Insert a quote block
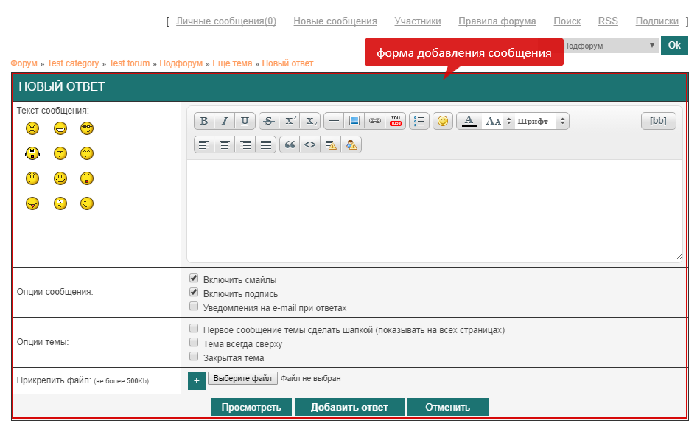 pos(290,144)
